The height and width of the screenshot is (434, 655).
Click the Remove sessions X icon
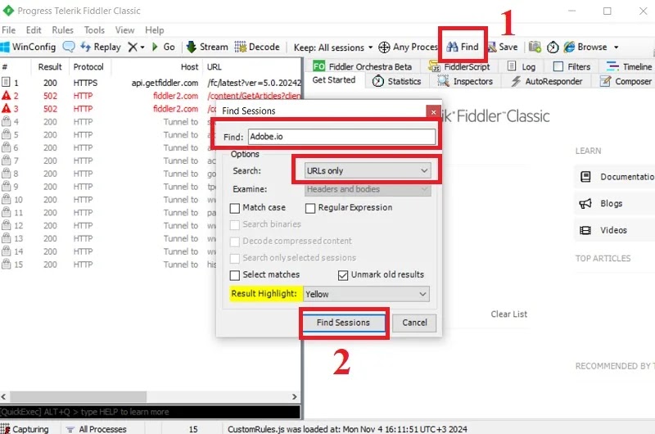(x=133, y=47)
